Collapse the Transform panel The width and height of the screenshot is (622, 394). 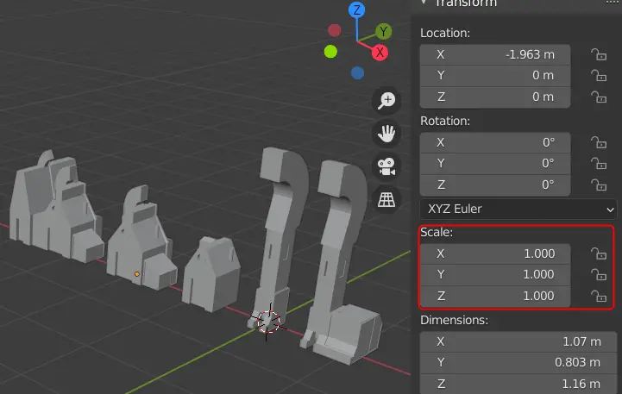click(424, 3)
